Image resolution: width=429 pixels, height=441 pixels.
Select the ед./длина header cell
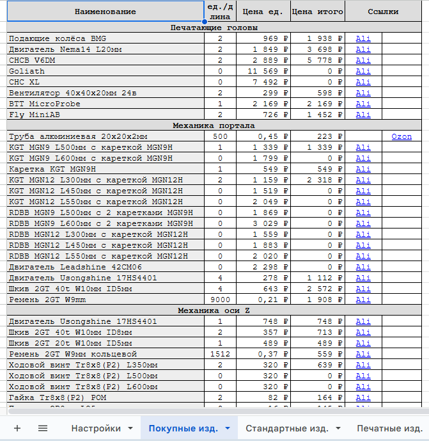(220, 12)
